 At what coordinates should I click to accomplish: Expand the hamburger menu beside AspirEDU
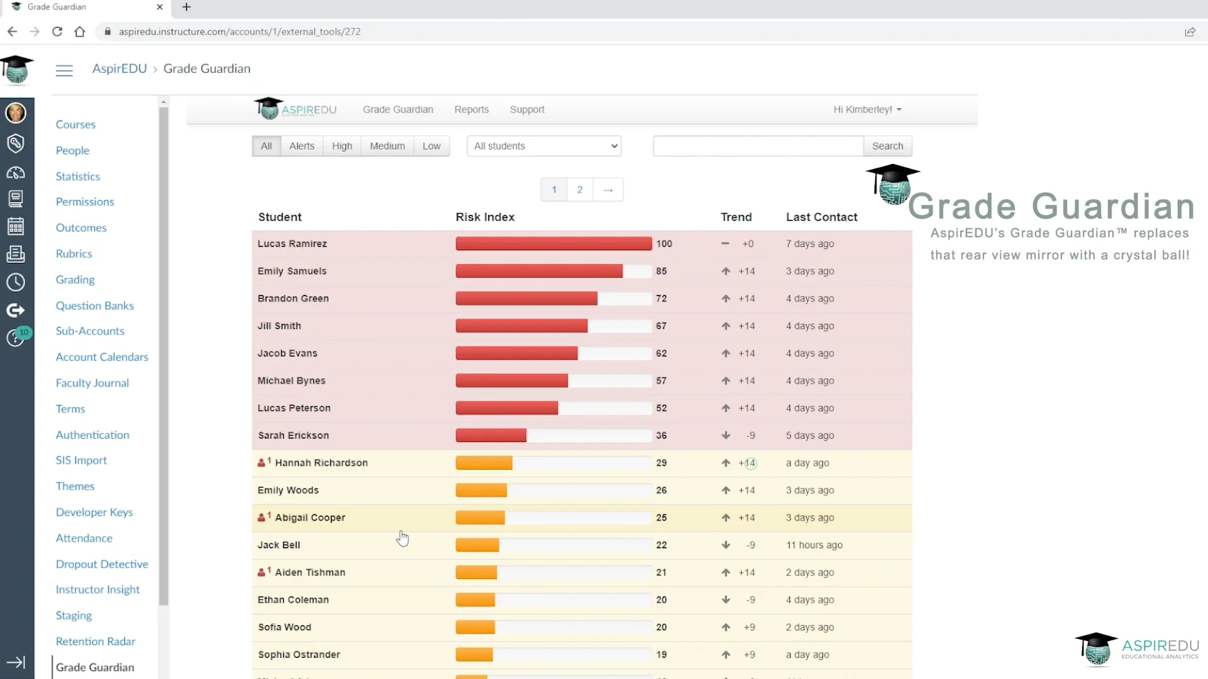(x=64, y=70)
